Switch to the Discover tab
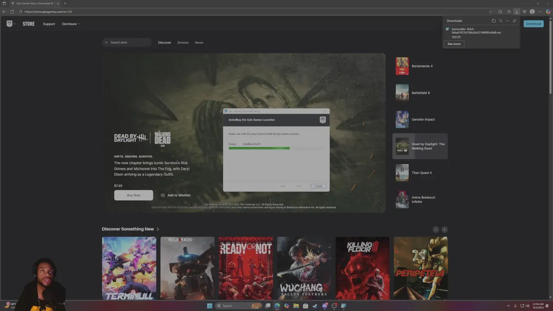Viewport: 553px width, 311px height. pos(165,42)
